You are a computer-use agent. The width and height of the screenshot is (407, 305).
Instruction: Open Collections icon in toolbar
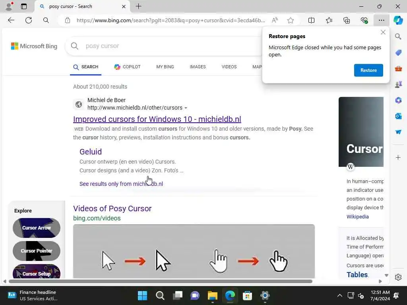point(347,20)
